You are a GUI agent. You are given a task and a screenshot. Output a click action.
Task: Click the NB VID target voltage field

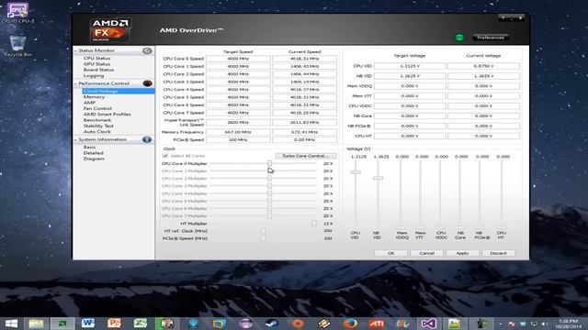[x=410, y=76]
